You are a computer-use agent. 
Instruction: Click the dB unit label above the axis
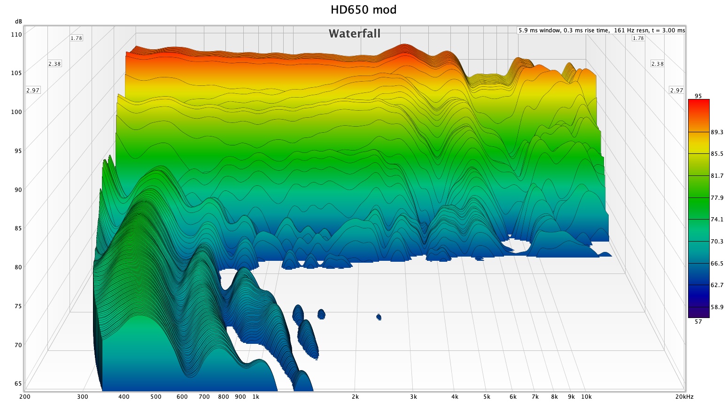(18, 22)
